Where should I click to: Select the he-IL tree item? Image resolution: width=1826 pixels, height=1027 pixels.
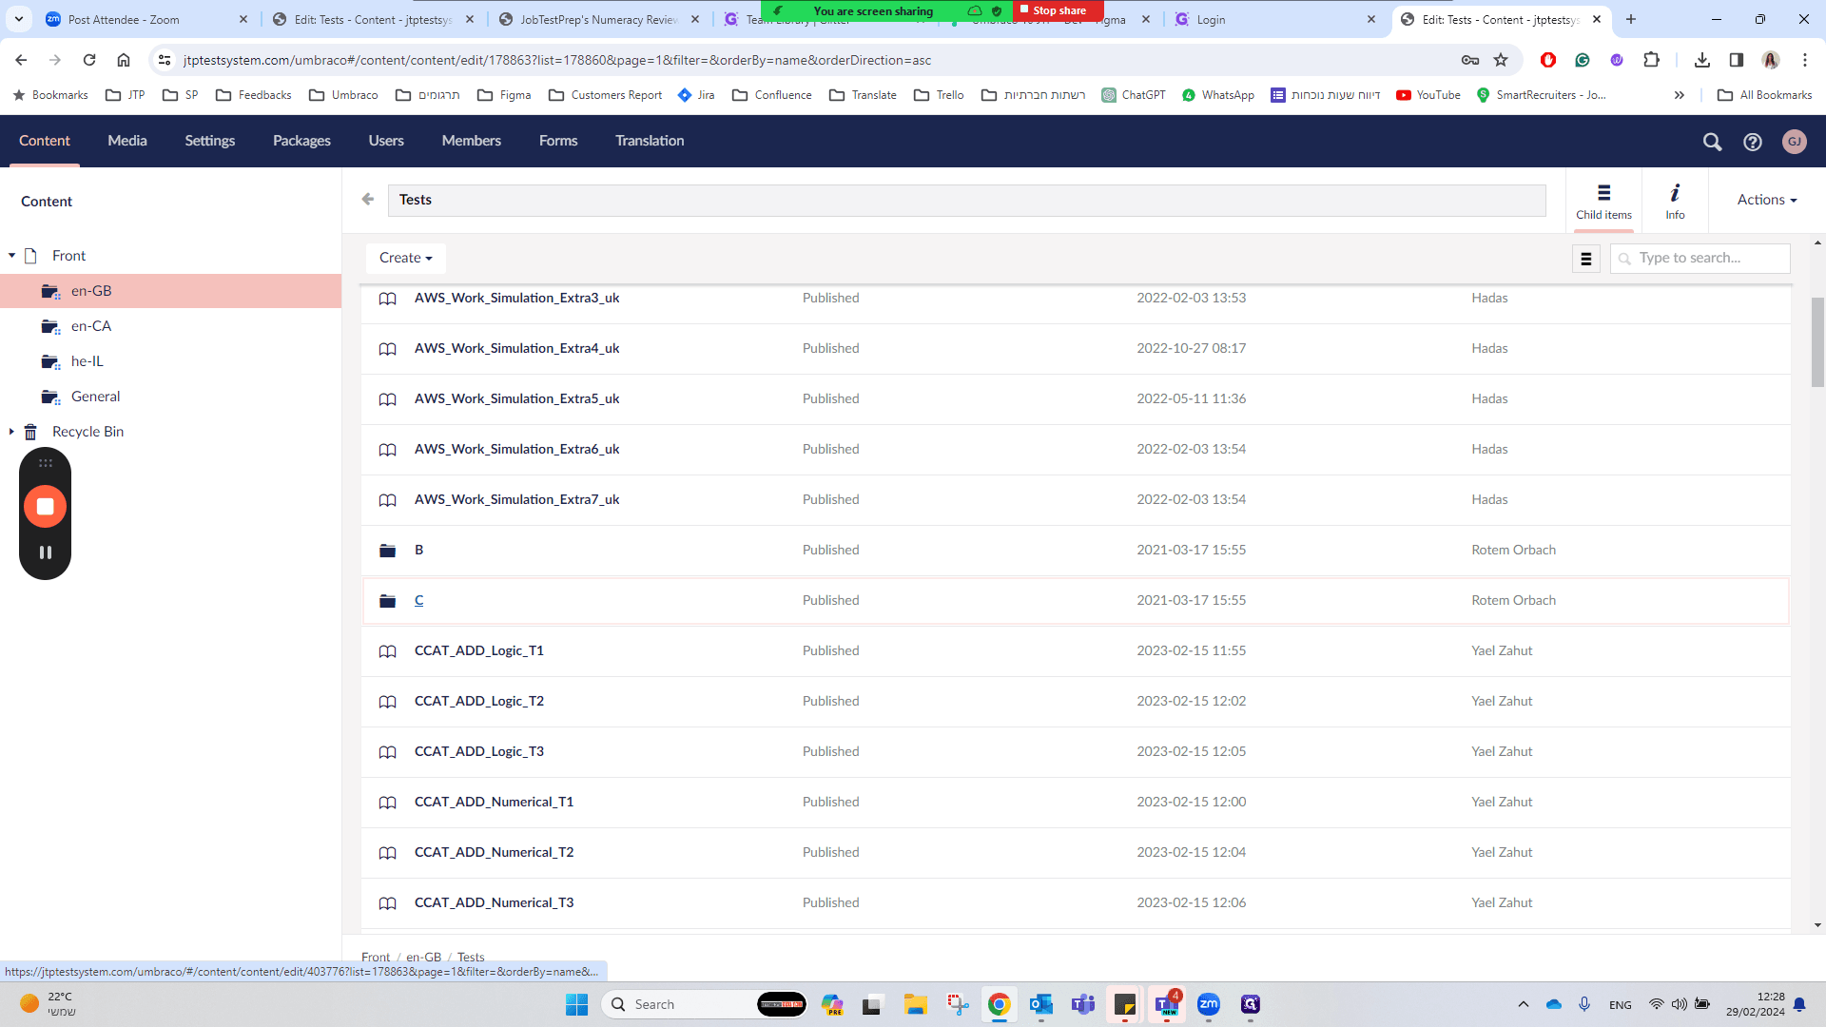pyautogui.click(x=87, y=361)
